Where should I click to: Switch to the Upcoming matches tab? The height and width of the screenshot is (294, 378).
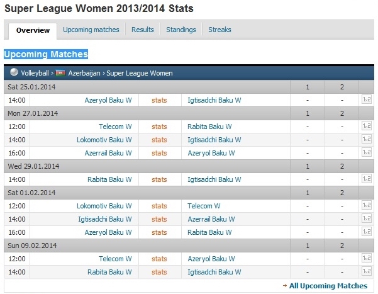click(x=91, y=30)
